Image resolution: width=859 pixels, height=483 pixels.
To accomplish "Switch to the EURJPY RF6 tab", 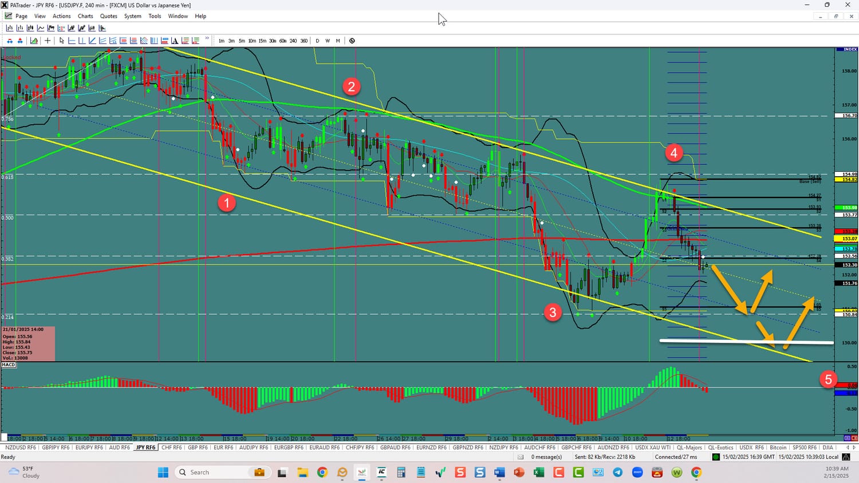I will tap(89, 448).
